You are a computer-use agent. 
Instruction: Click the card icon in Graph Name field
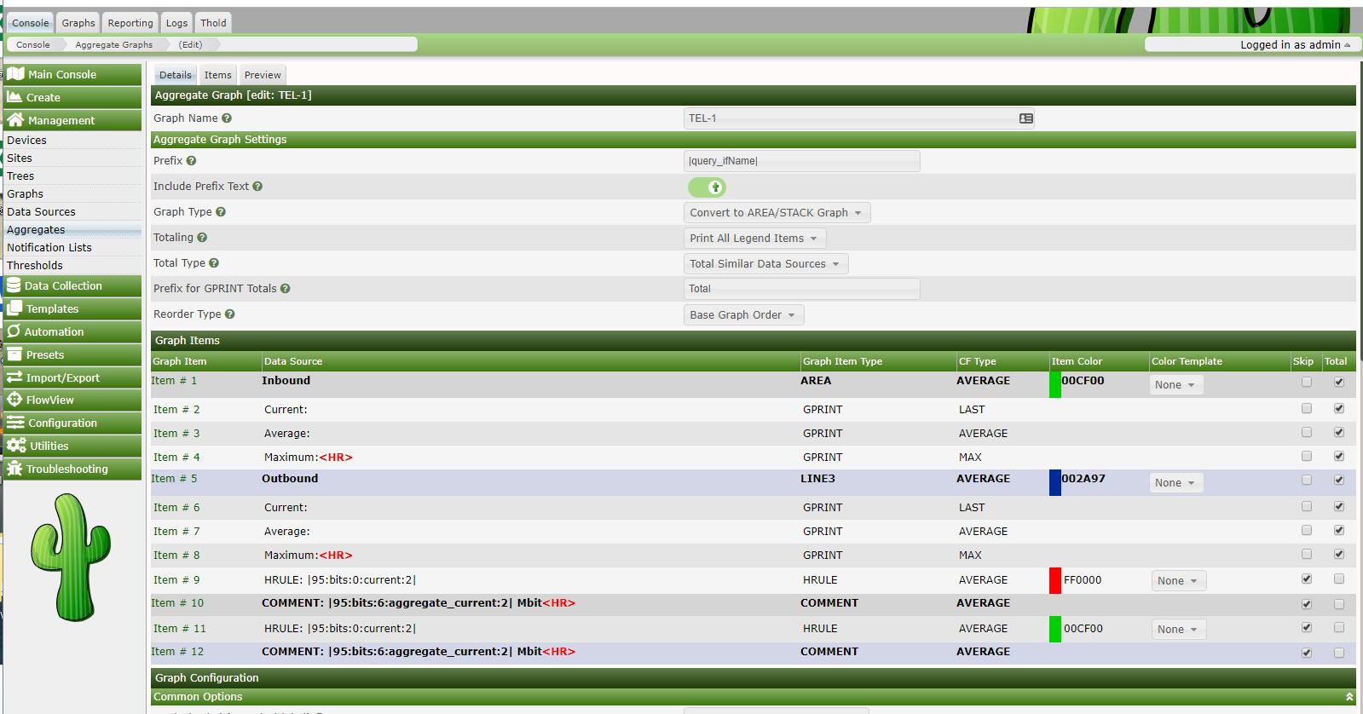[1026, 118]
